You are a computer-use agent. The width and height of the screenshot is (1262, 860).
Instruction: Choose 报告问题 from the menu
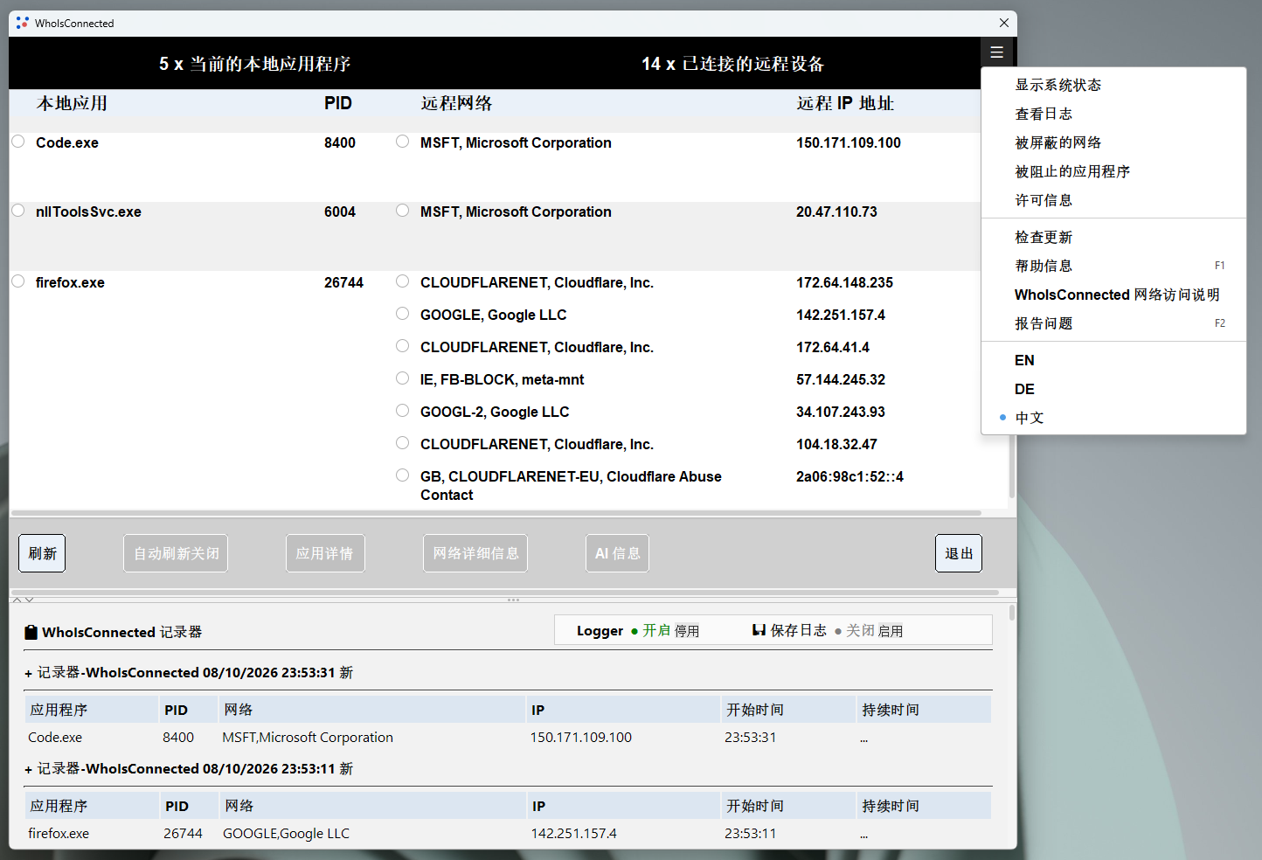[x=1113, y=323]
